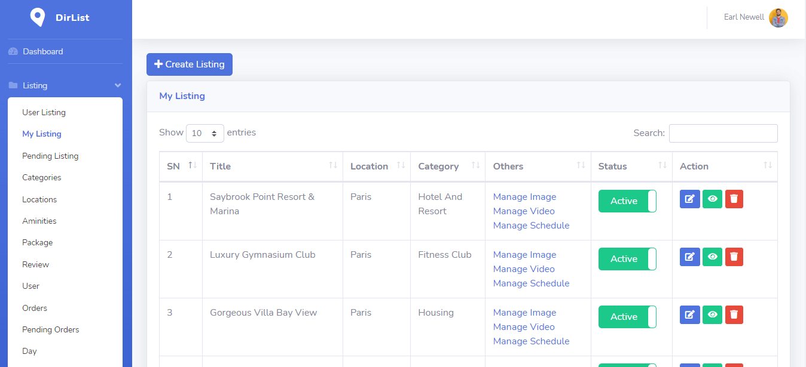Delete the Gorgeous Villa Bay View listing
The image size is (806, 367).
coord(734,315)
